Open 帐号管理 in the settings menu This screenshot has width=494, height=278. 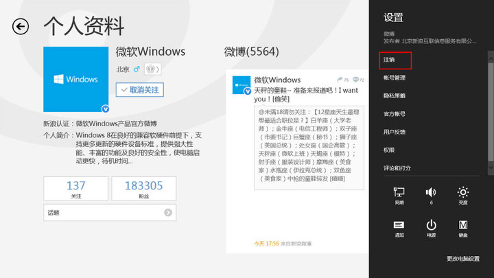click(x=395, y=78)
